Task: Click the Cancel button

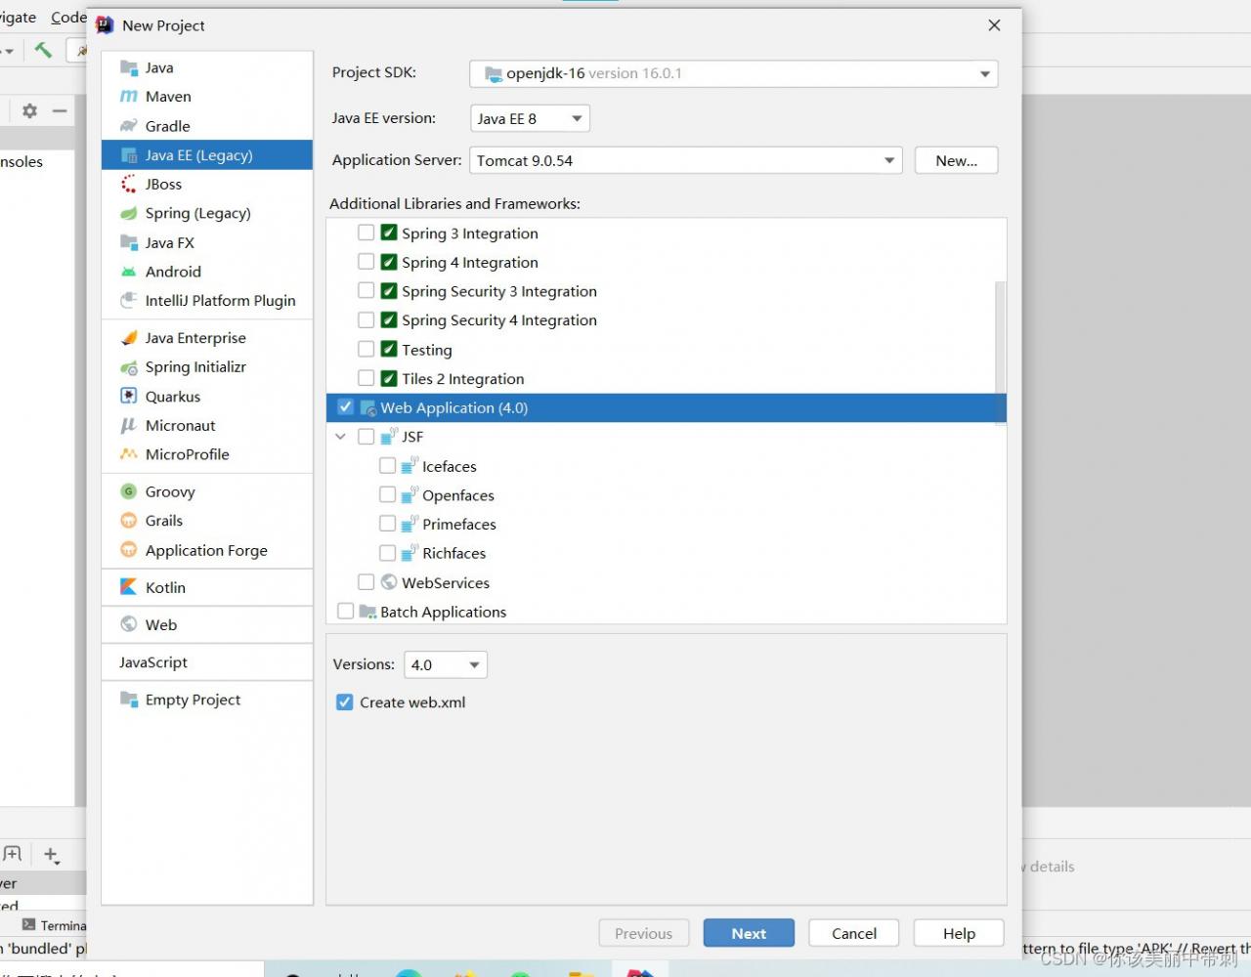Action: pyautogui.click(x=854, y=933)
